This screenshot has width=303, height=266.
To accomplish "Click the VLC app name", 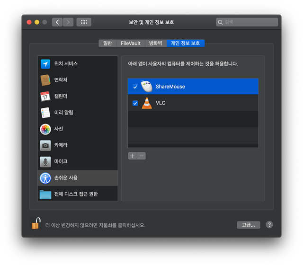I will [160, 103].
